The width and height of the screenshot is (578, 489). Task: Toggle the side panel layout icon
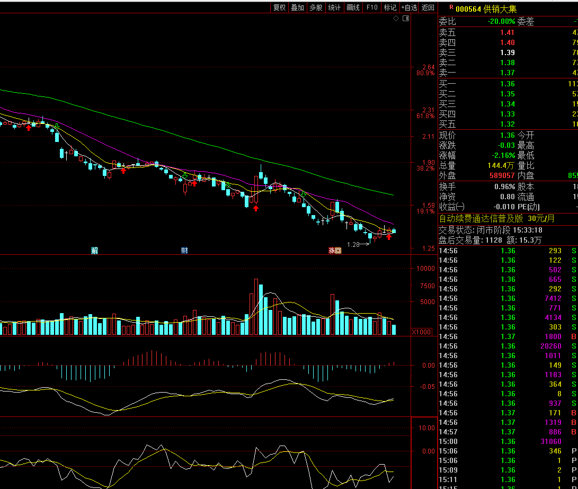pos(406,19)
